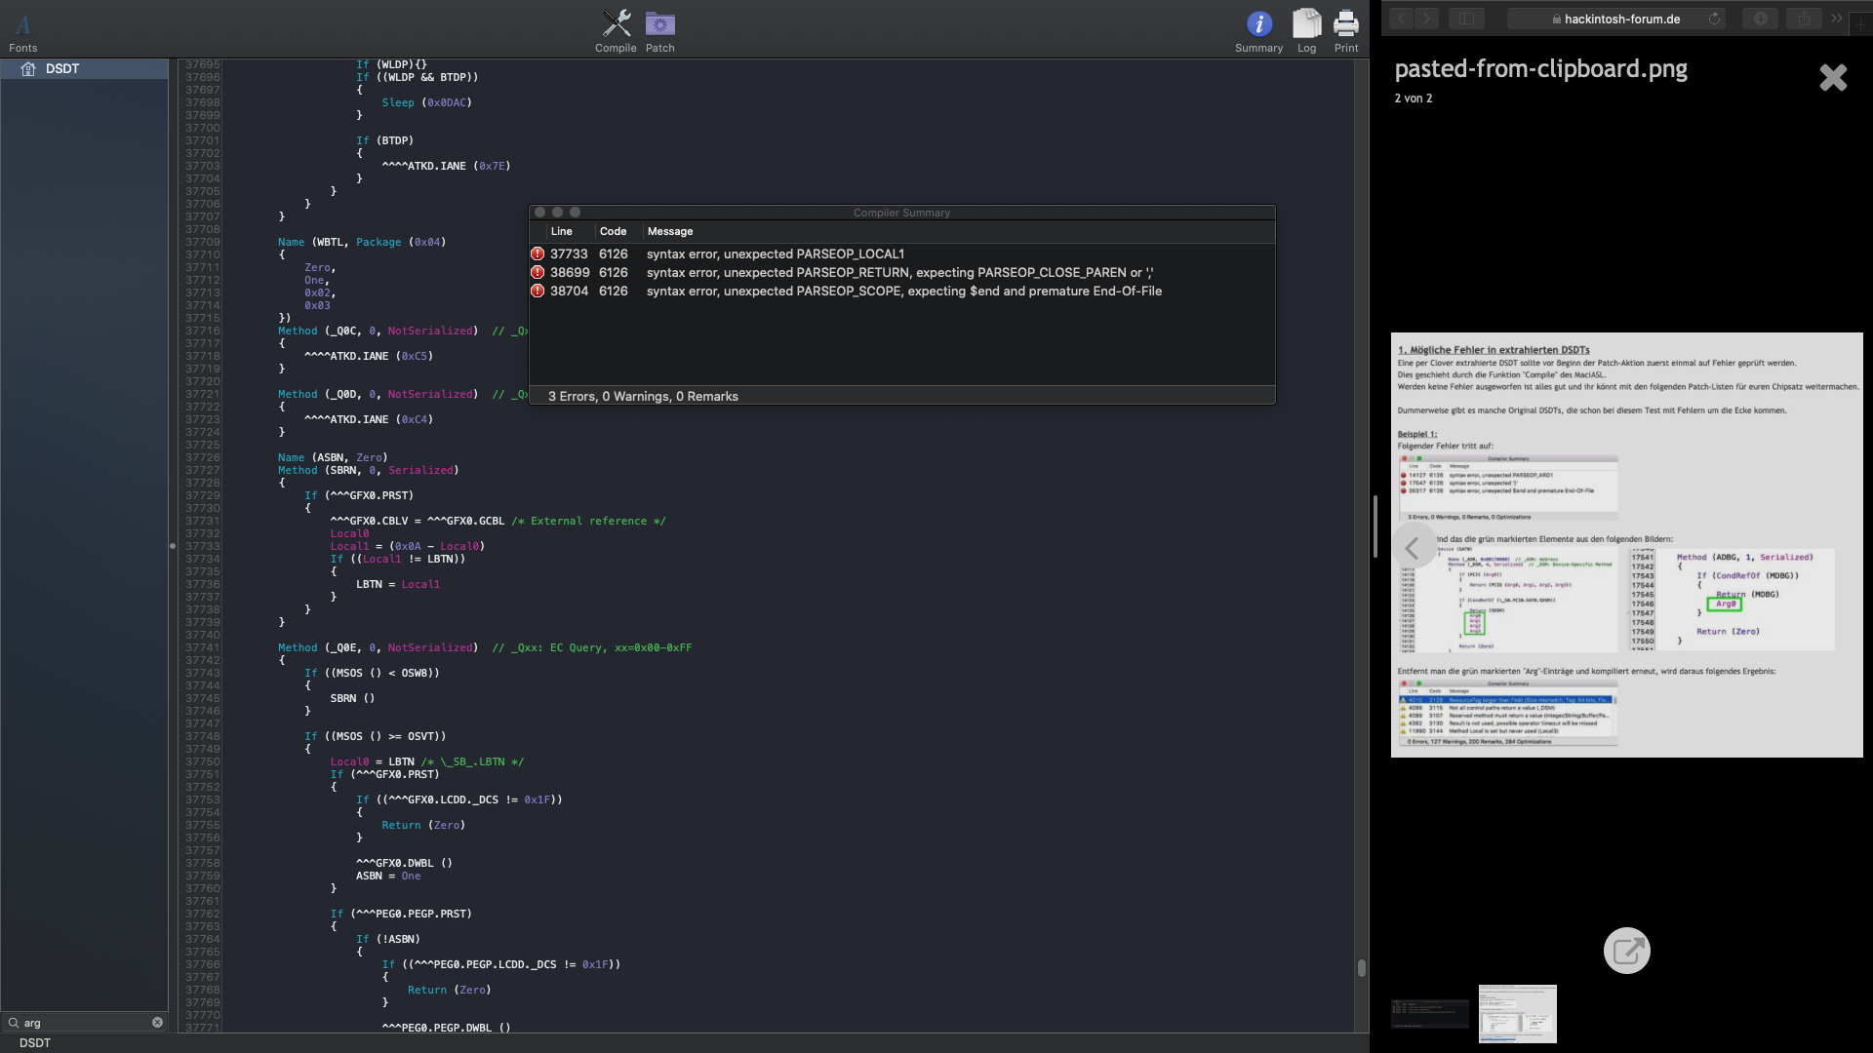Open image in new window icon
The width and height of the screenshot is (1873, 1053).
point(1626,951)
